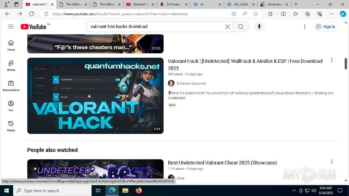Viewport: 349px width, 196px height.
Task: Switch to the rd3_cli3nt tab
Action: pyautogui.click(x=240, y=4)
